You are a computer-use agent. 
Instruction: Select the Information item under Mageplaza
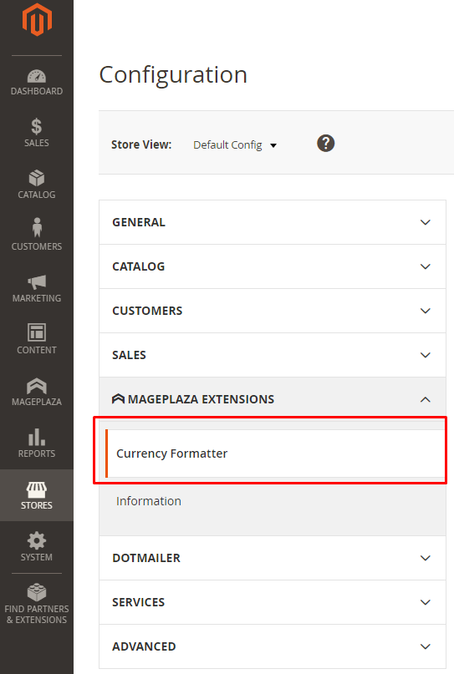tap(149, 501)
